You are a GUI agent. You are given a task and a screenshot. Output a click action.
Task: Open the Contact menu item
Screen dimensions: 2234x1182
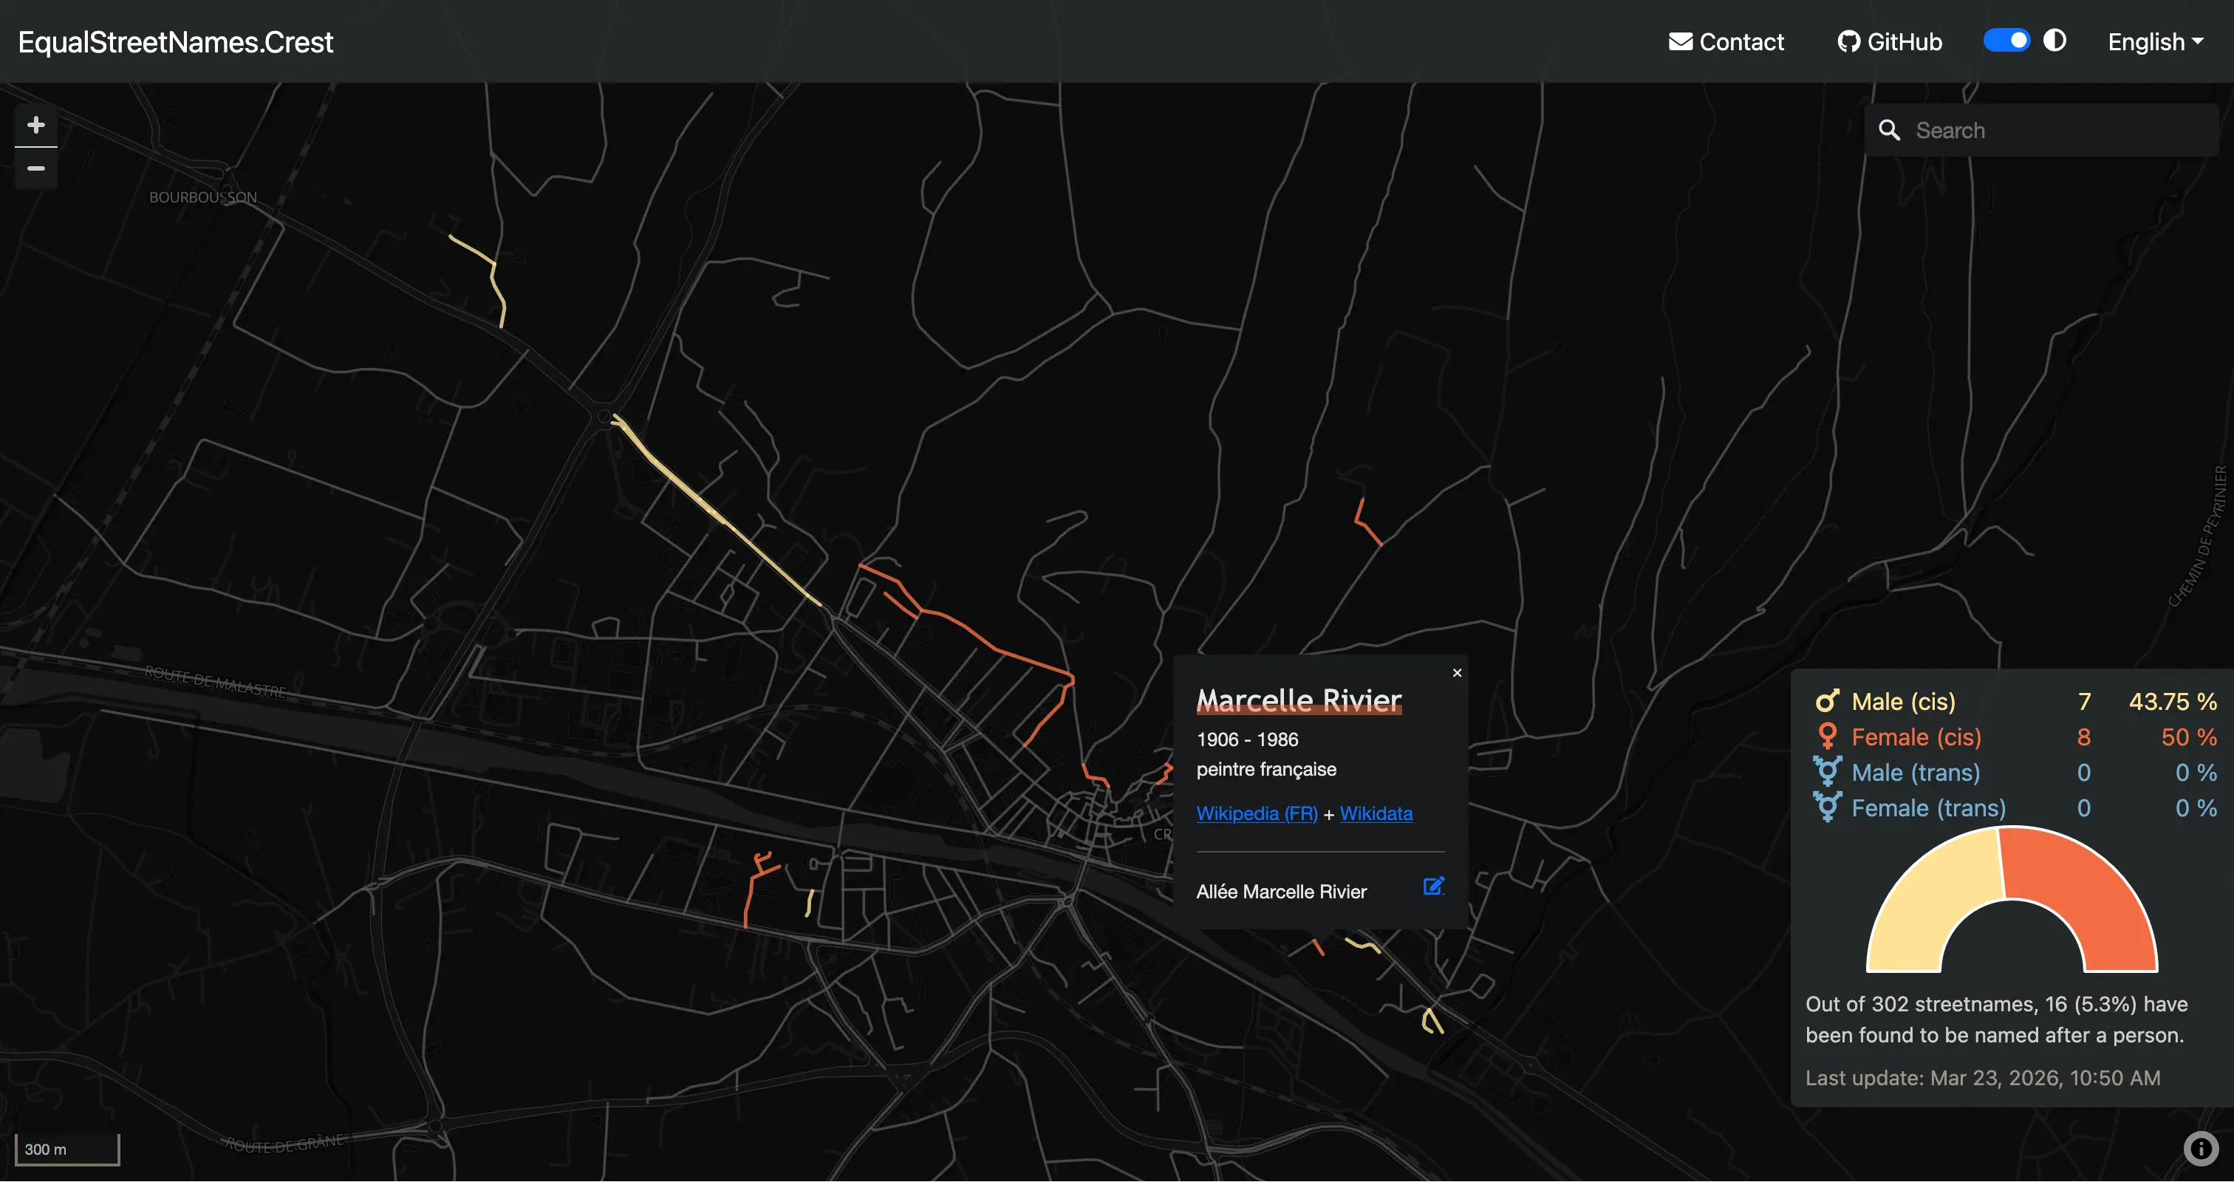(x=1726, y=41)
